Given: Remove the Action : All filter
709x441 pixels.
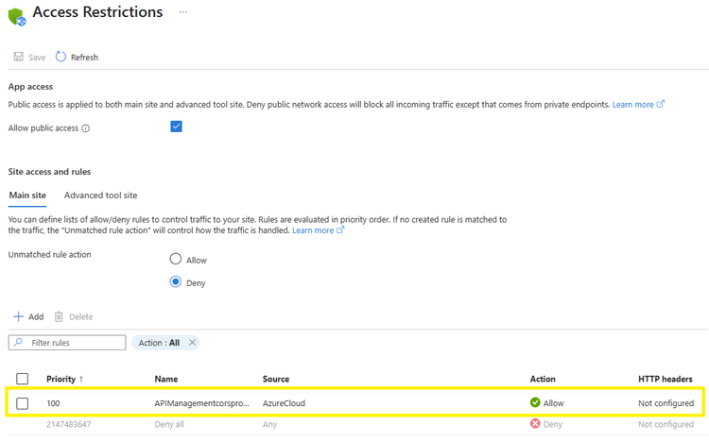Looking at the screenshot, I should 192,343.
